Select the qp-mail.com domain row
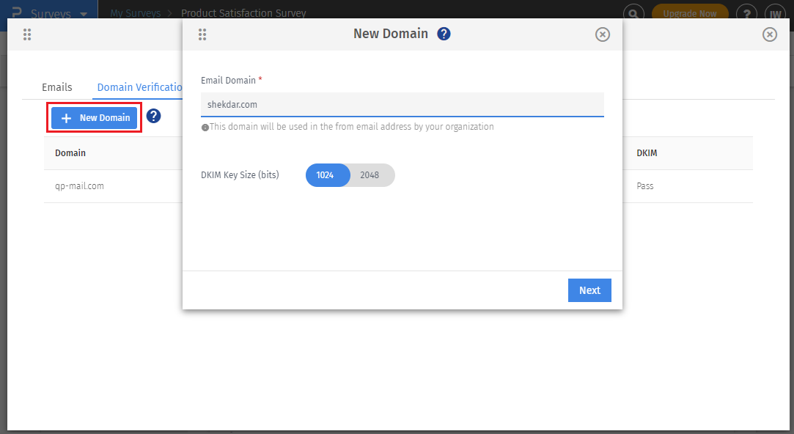This screenshot has height=434, width=794. click(x=398, y=186)
